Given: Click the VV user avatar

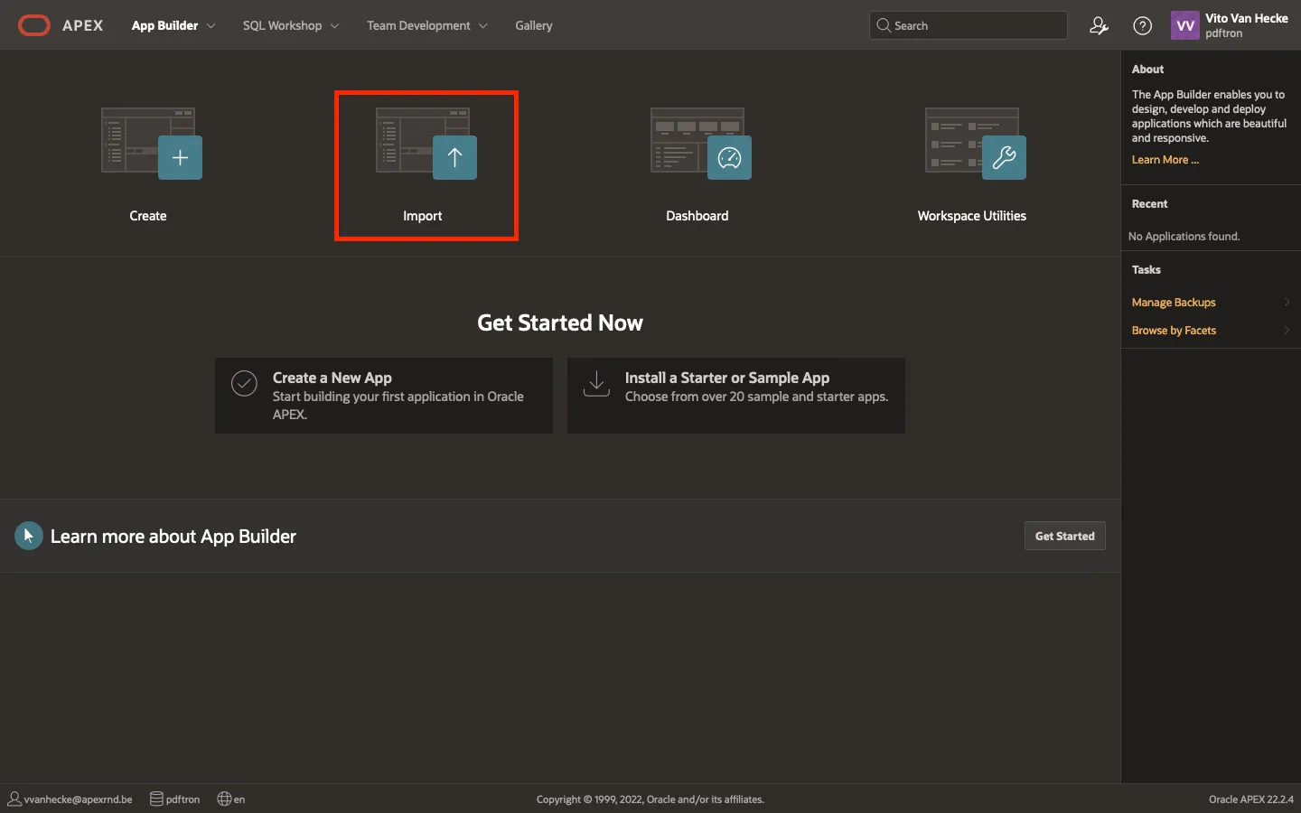Looking at the screenshot, I should coord(1184,25).
